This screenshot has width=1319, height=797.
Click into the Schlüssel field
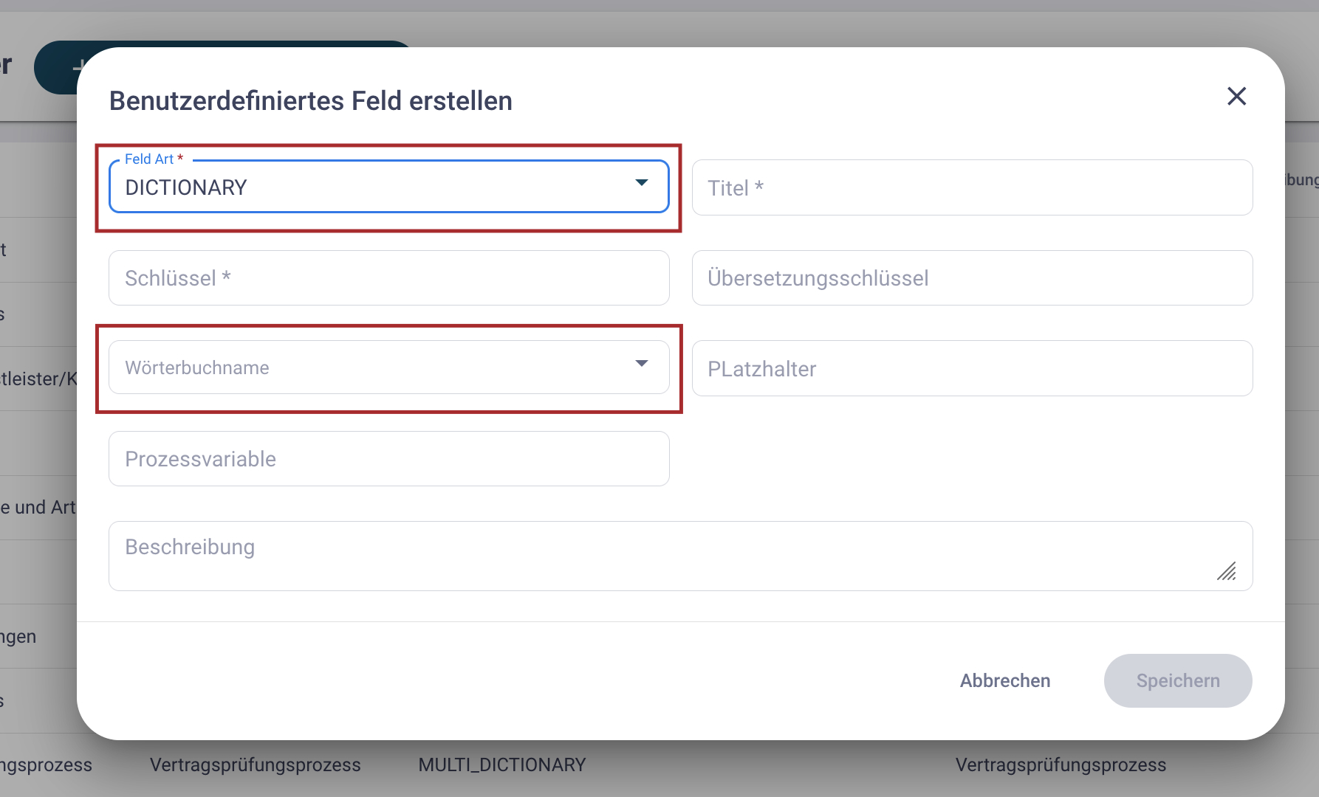pyautogui.click(x=388, y=277)
